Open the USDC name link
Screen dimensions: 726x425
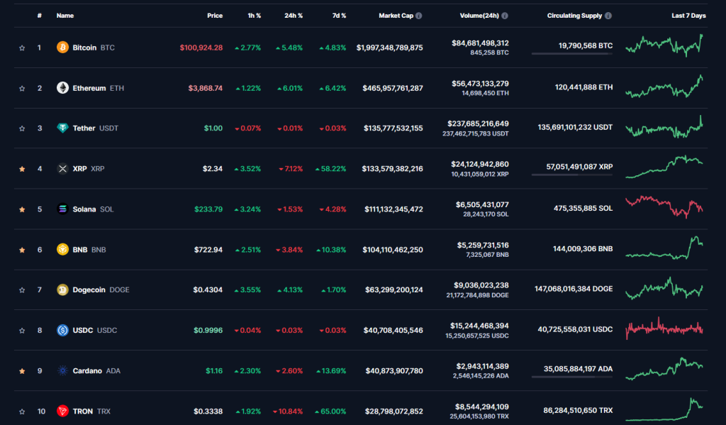pos(95,331)
